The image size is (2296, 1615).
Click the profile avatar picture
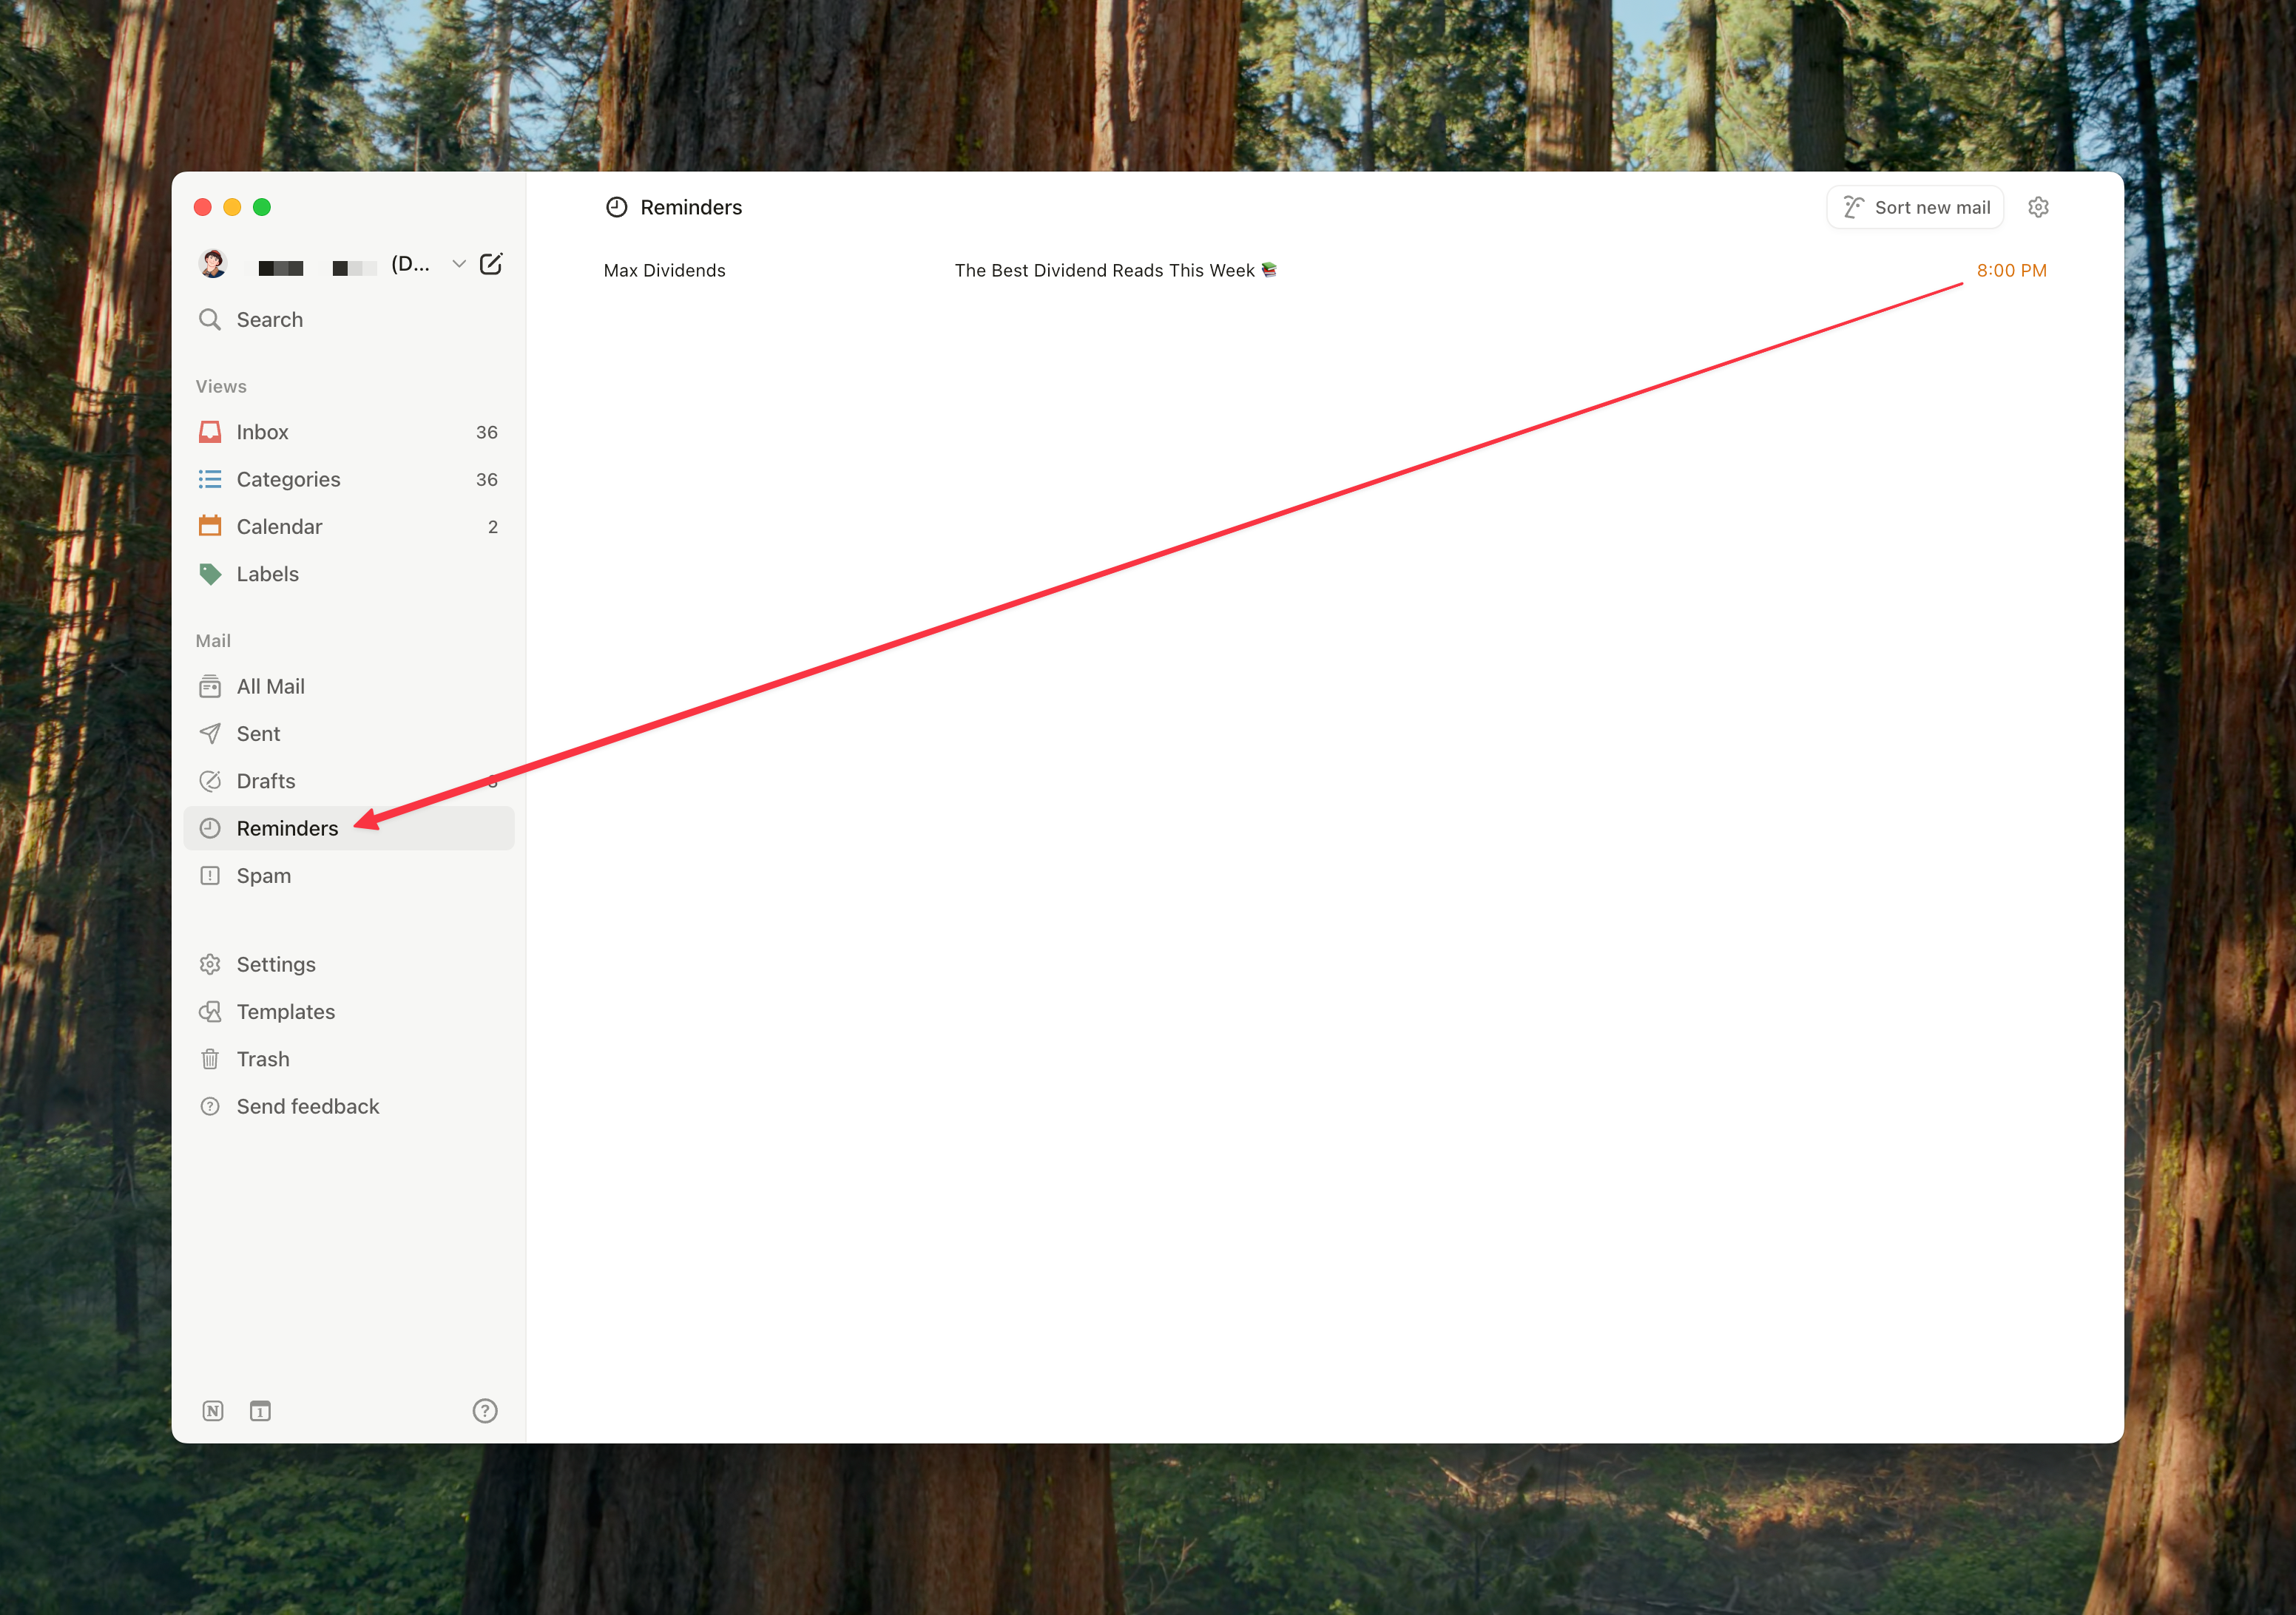[x=213, y=264]
